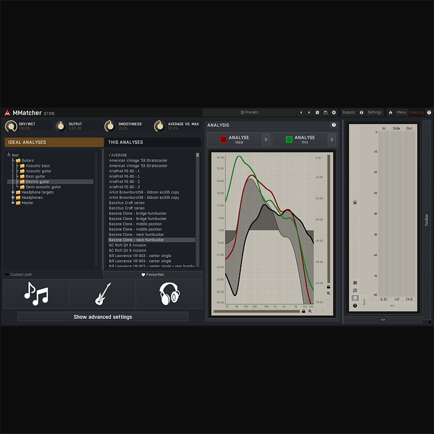
Task: Click the meter reset icon below pause
Action: (355, 290)
